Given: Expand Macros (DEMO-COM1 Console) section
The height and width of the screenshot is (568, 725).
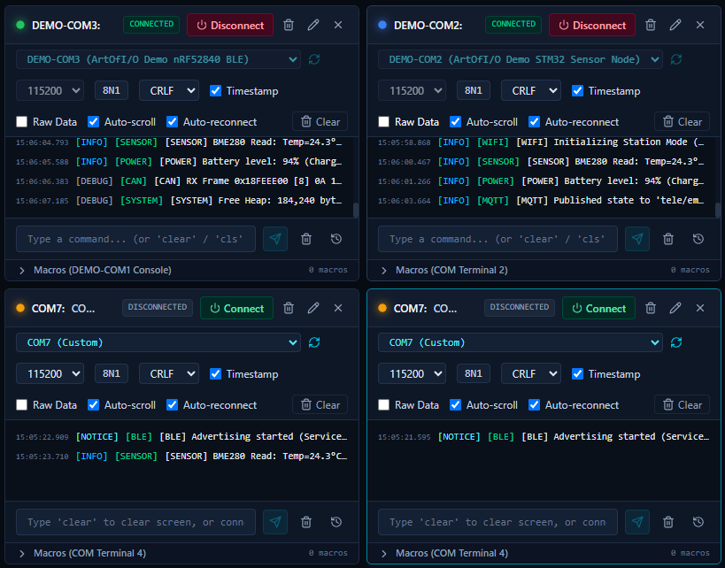Looking at the screenshot, I should coord(181,270).
